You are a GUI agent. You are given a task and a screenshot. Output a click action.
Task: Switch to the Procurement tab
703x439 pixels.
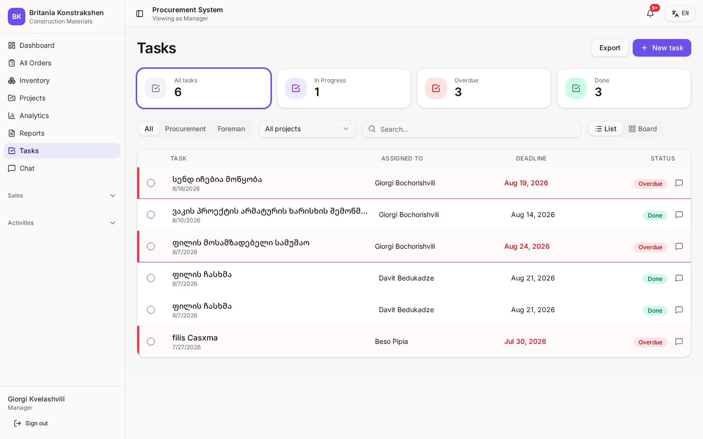point(186,129)
